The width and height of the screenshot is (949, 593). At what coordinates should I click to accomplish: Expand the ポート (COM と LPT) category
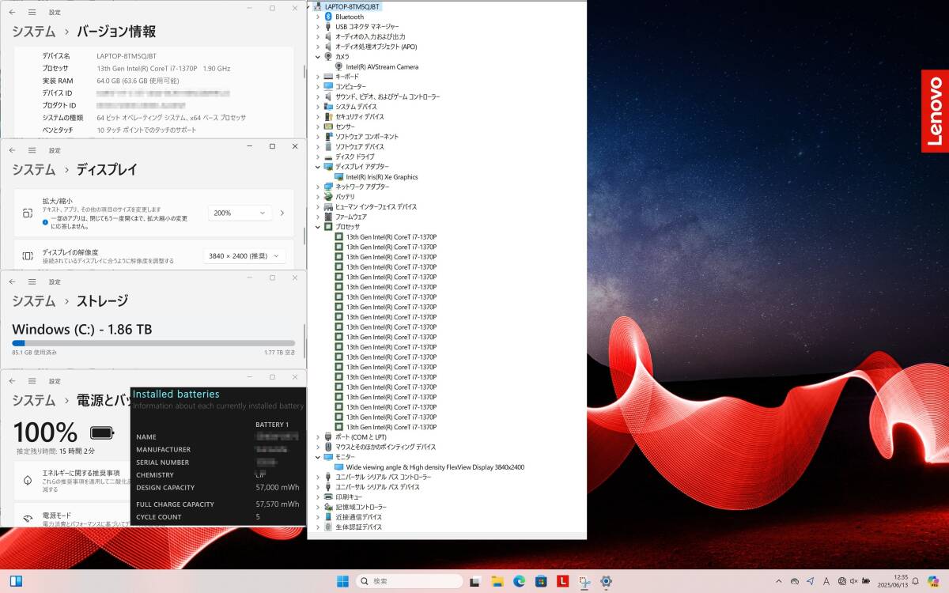point(318,437)
